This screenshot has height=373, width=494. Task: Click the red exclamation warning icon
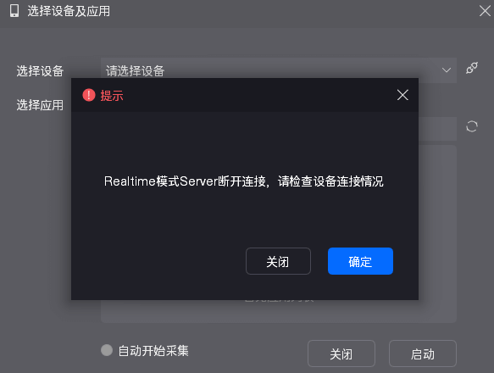(89, 95)
